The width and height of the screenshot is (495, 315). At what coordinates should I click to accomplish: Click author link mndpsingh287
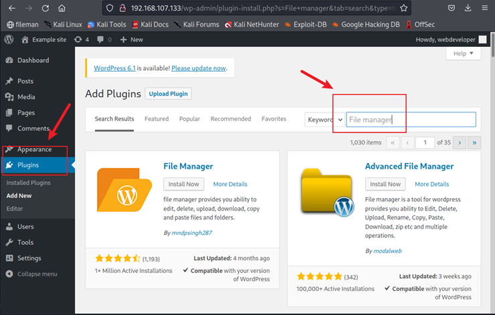coord(192,233)
